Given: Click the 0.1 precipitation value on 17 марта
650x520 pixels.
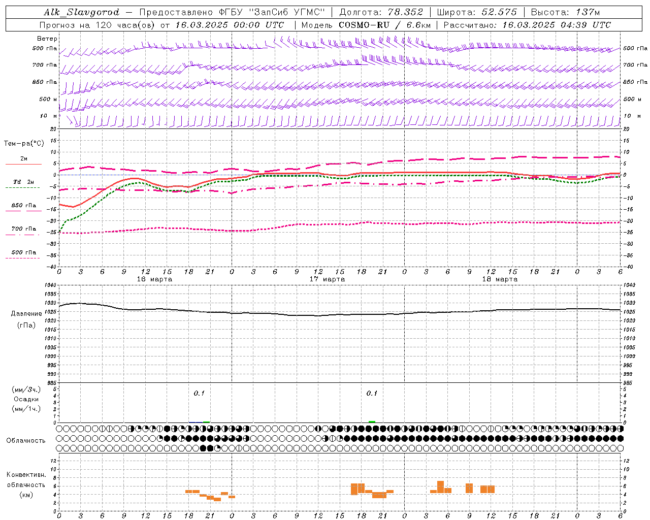Looking at the screenshot, I should coord(372,393).
